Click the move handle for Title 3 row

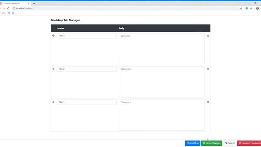coord(53,36)
